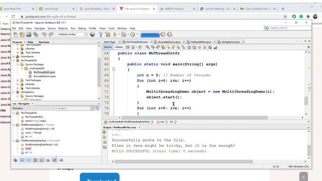Click the green rerun icon in Output panel
Image resolution: width=322 pixels, height=181 pixels.
pos(105,132)
